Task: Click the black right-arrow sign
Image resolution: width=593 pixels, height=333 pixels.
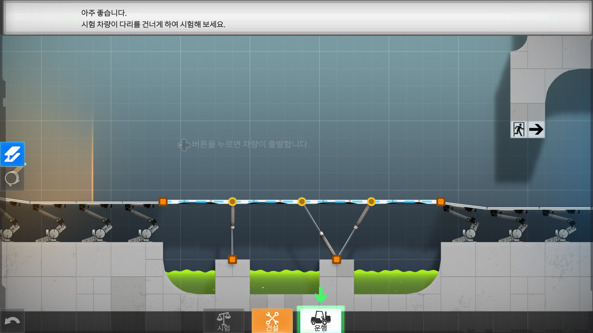Action: [x=536, y=129]
